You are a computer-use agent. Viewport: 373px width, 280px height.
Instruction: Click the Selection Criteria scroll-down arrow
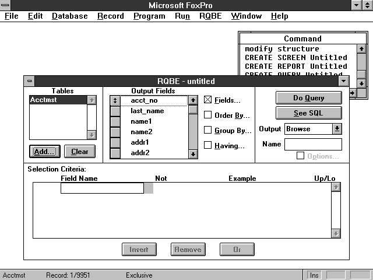[335, 233]
